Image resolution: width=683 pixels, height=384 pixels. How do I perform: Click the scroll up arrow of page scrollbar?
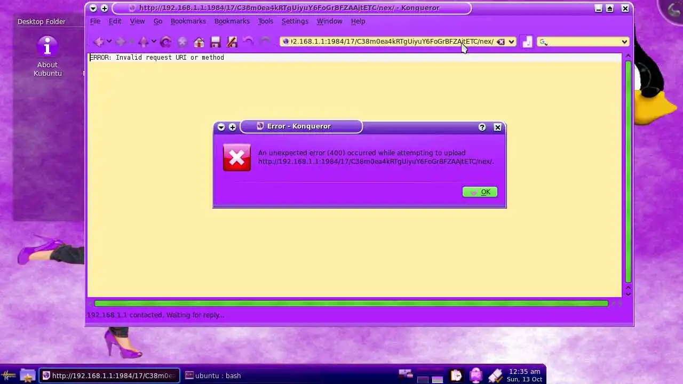pyautogui.click(x=628, y=56)
